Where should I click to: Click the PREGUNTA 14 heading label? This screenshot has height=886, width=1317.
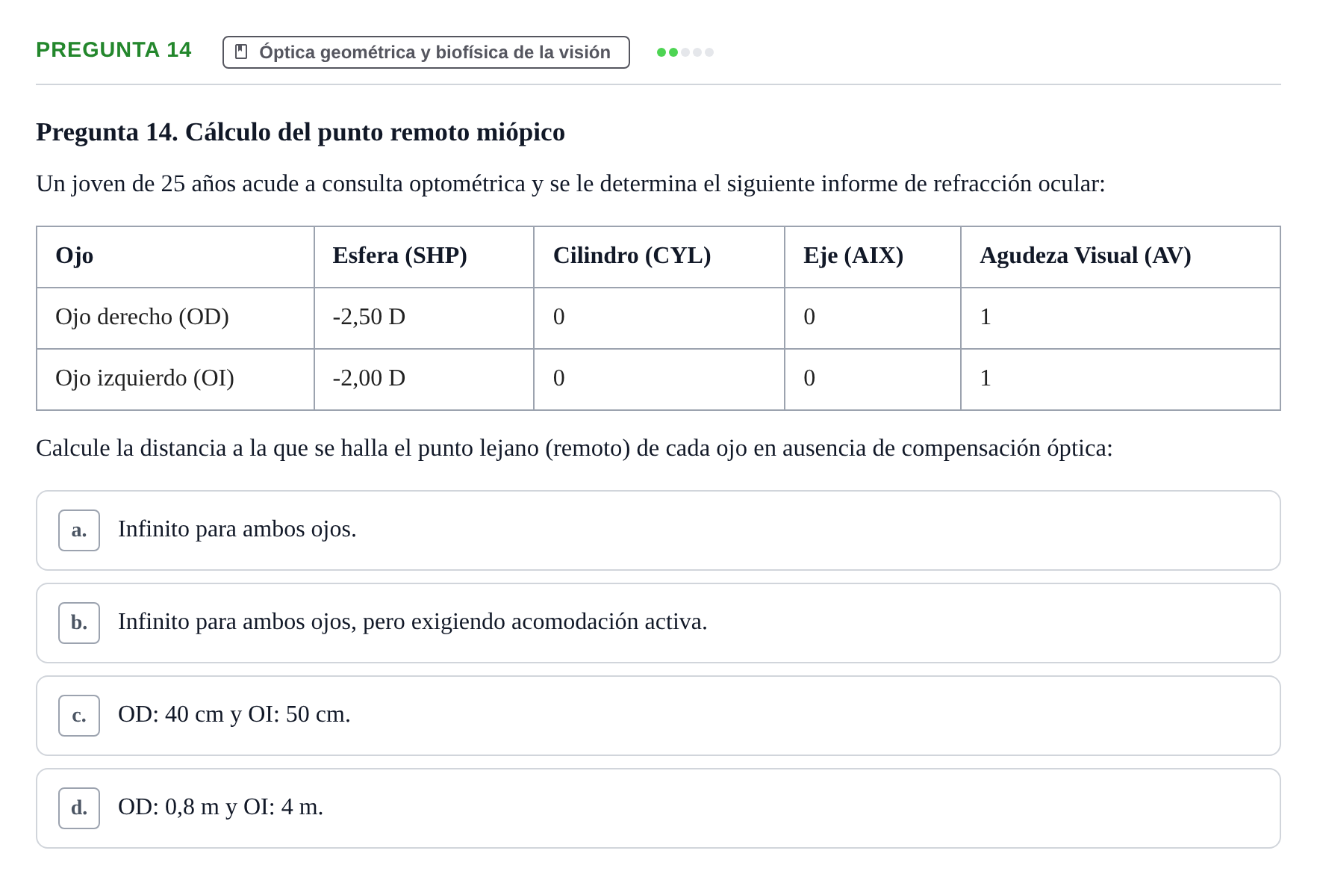coord(113,50)
